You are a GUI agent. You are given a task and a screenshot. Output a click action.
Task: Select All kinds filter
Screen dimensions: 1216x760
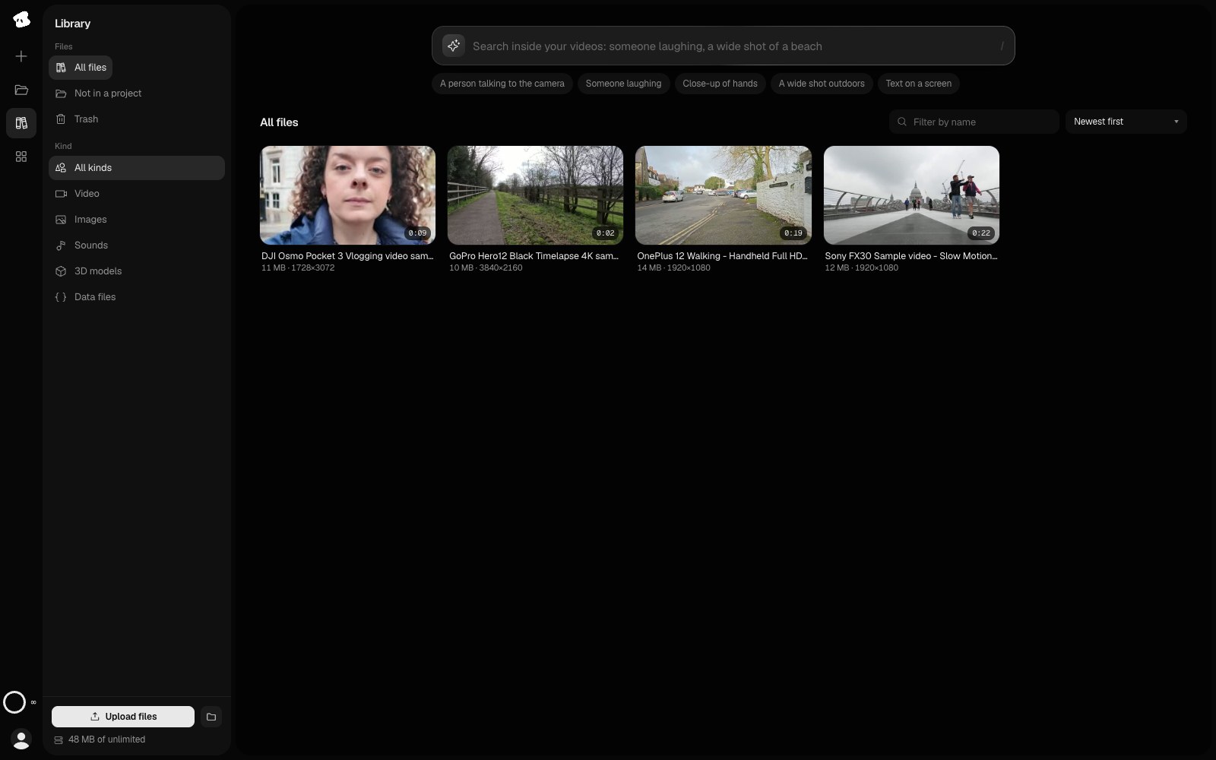coord(137,168)
